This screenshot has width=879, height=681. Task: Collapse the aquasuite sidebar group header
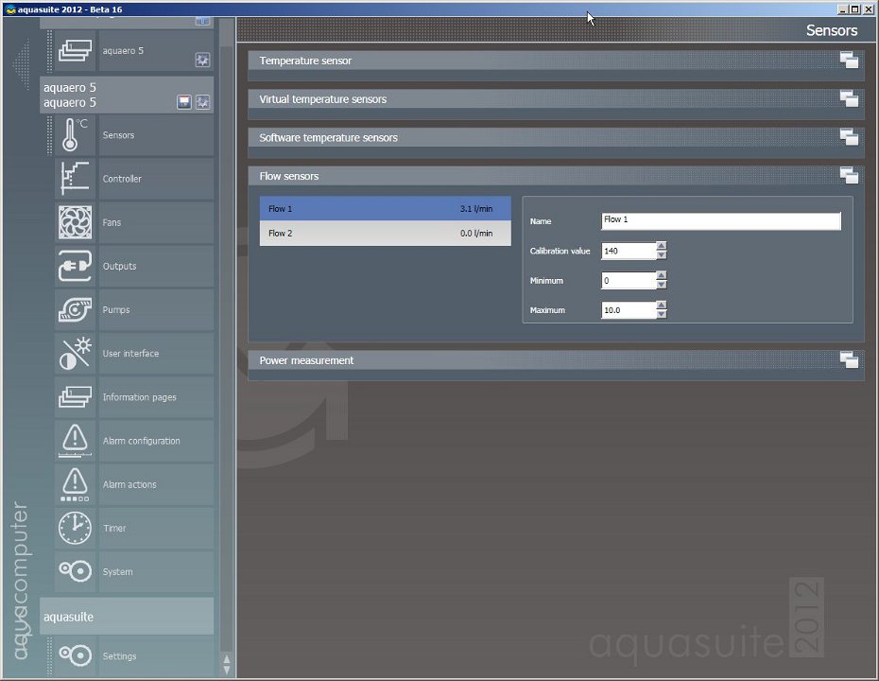[127, 617]
